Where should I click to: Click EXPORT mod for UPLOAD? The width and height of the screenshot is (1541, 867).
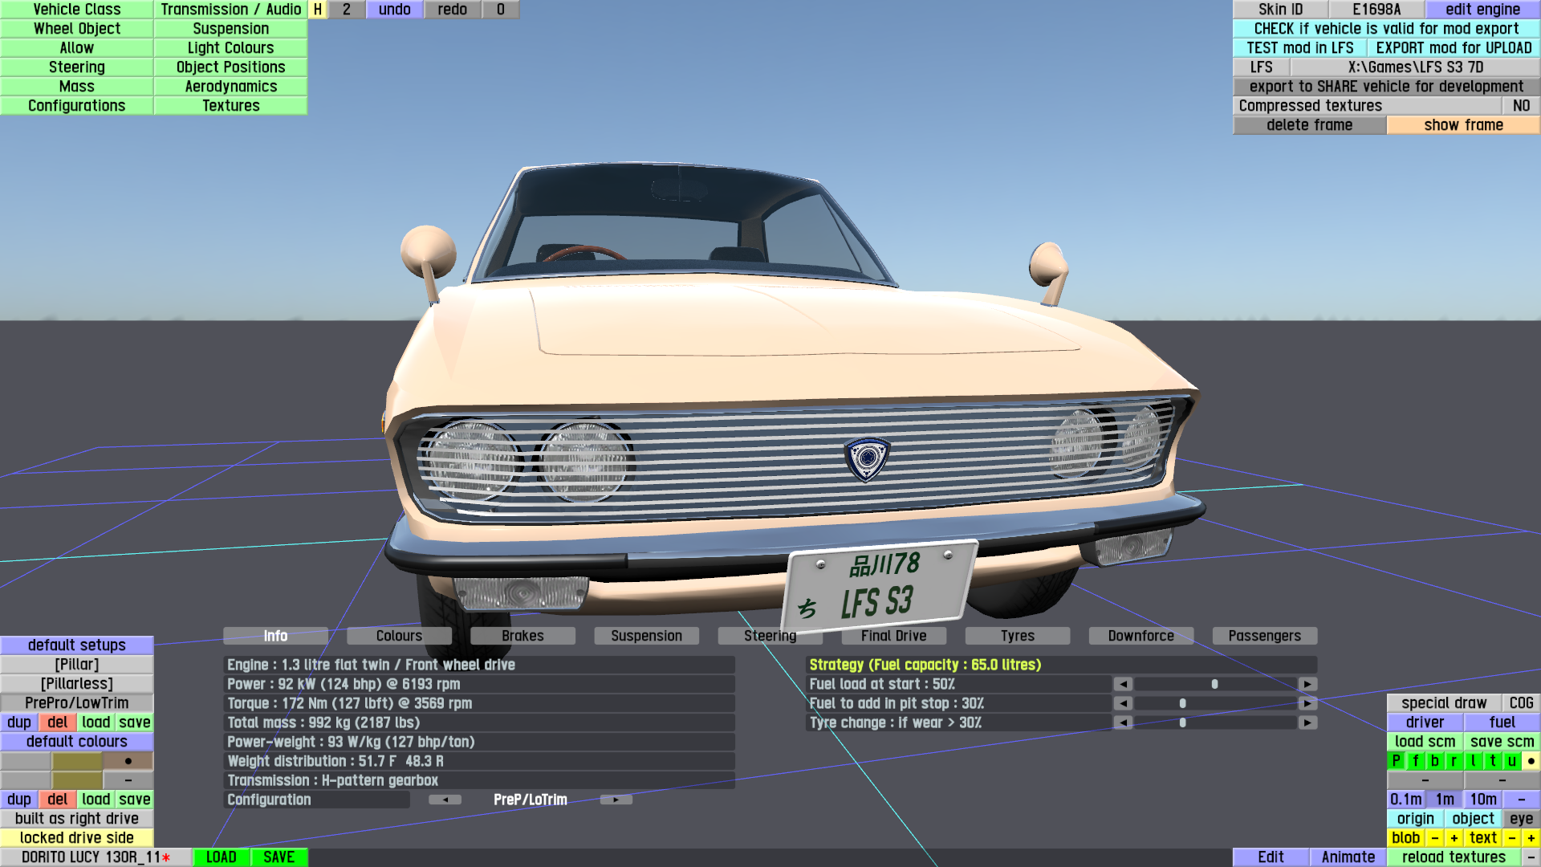coord(1454,48)
